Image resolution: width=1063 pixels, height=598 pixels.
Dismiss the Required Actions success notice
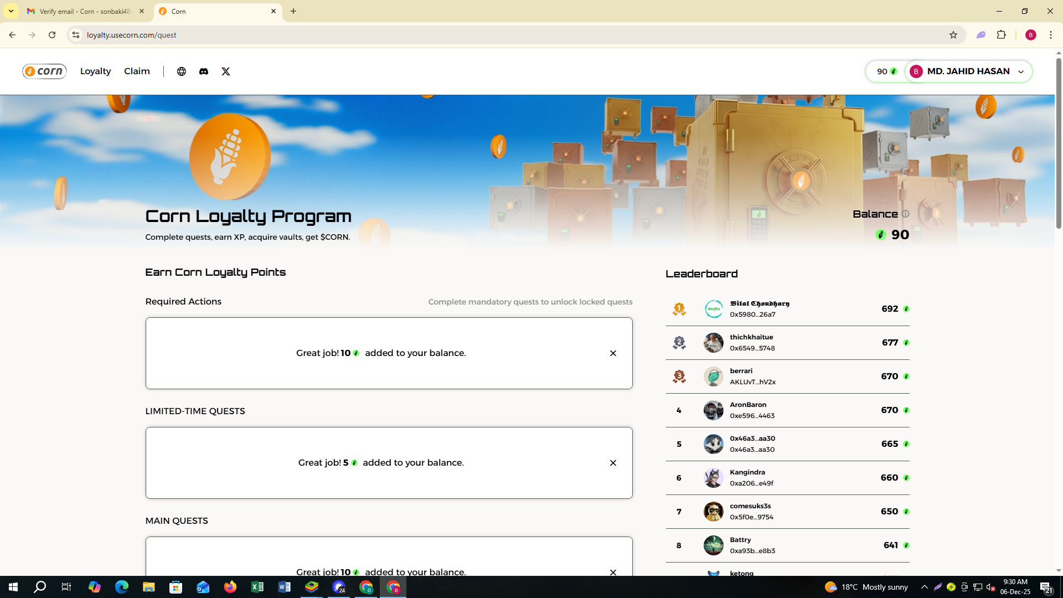click(x=613, y=353)
